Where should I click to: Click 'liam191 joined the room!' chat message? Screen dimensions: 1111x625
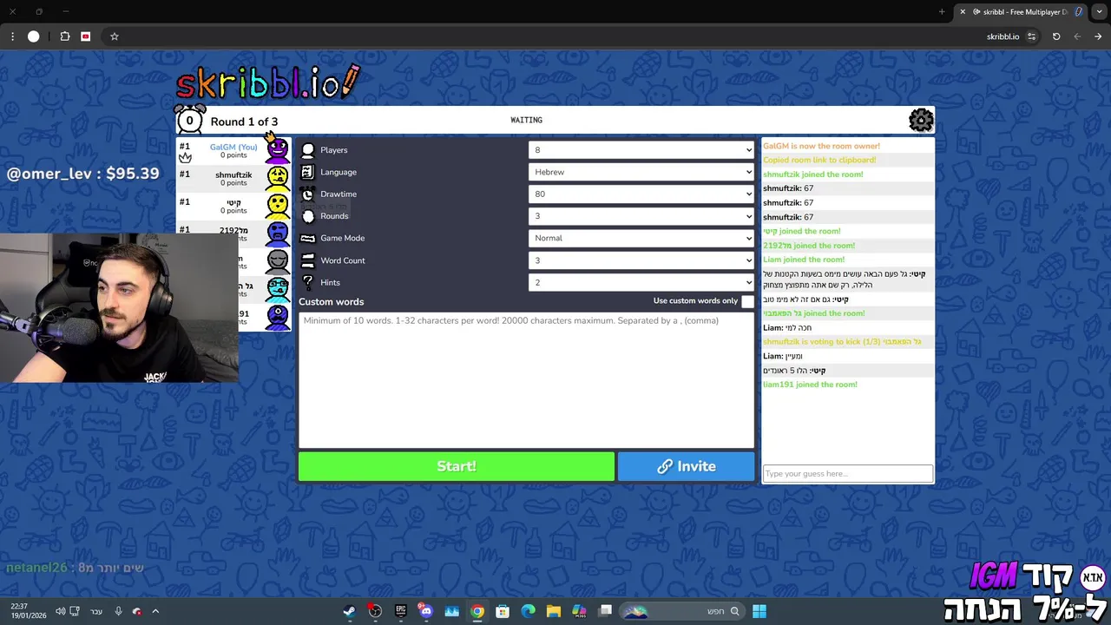pyautogui.click(x=810, y=385)
